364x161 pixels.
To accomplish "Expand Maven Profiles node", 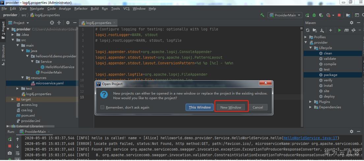I will click(x=306, y=37).
